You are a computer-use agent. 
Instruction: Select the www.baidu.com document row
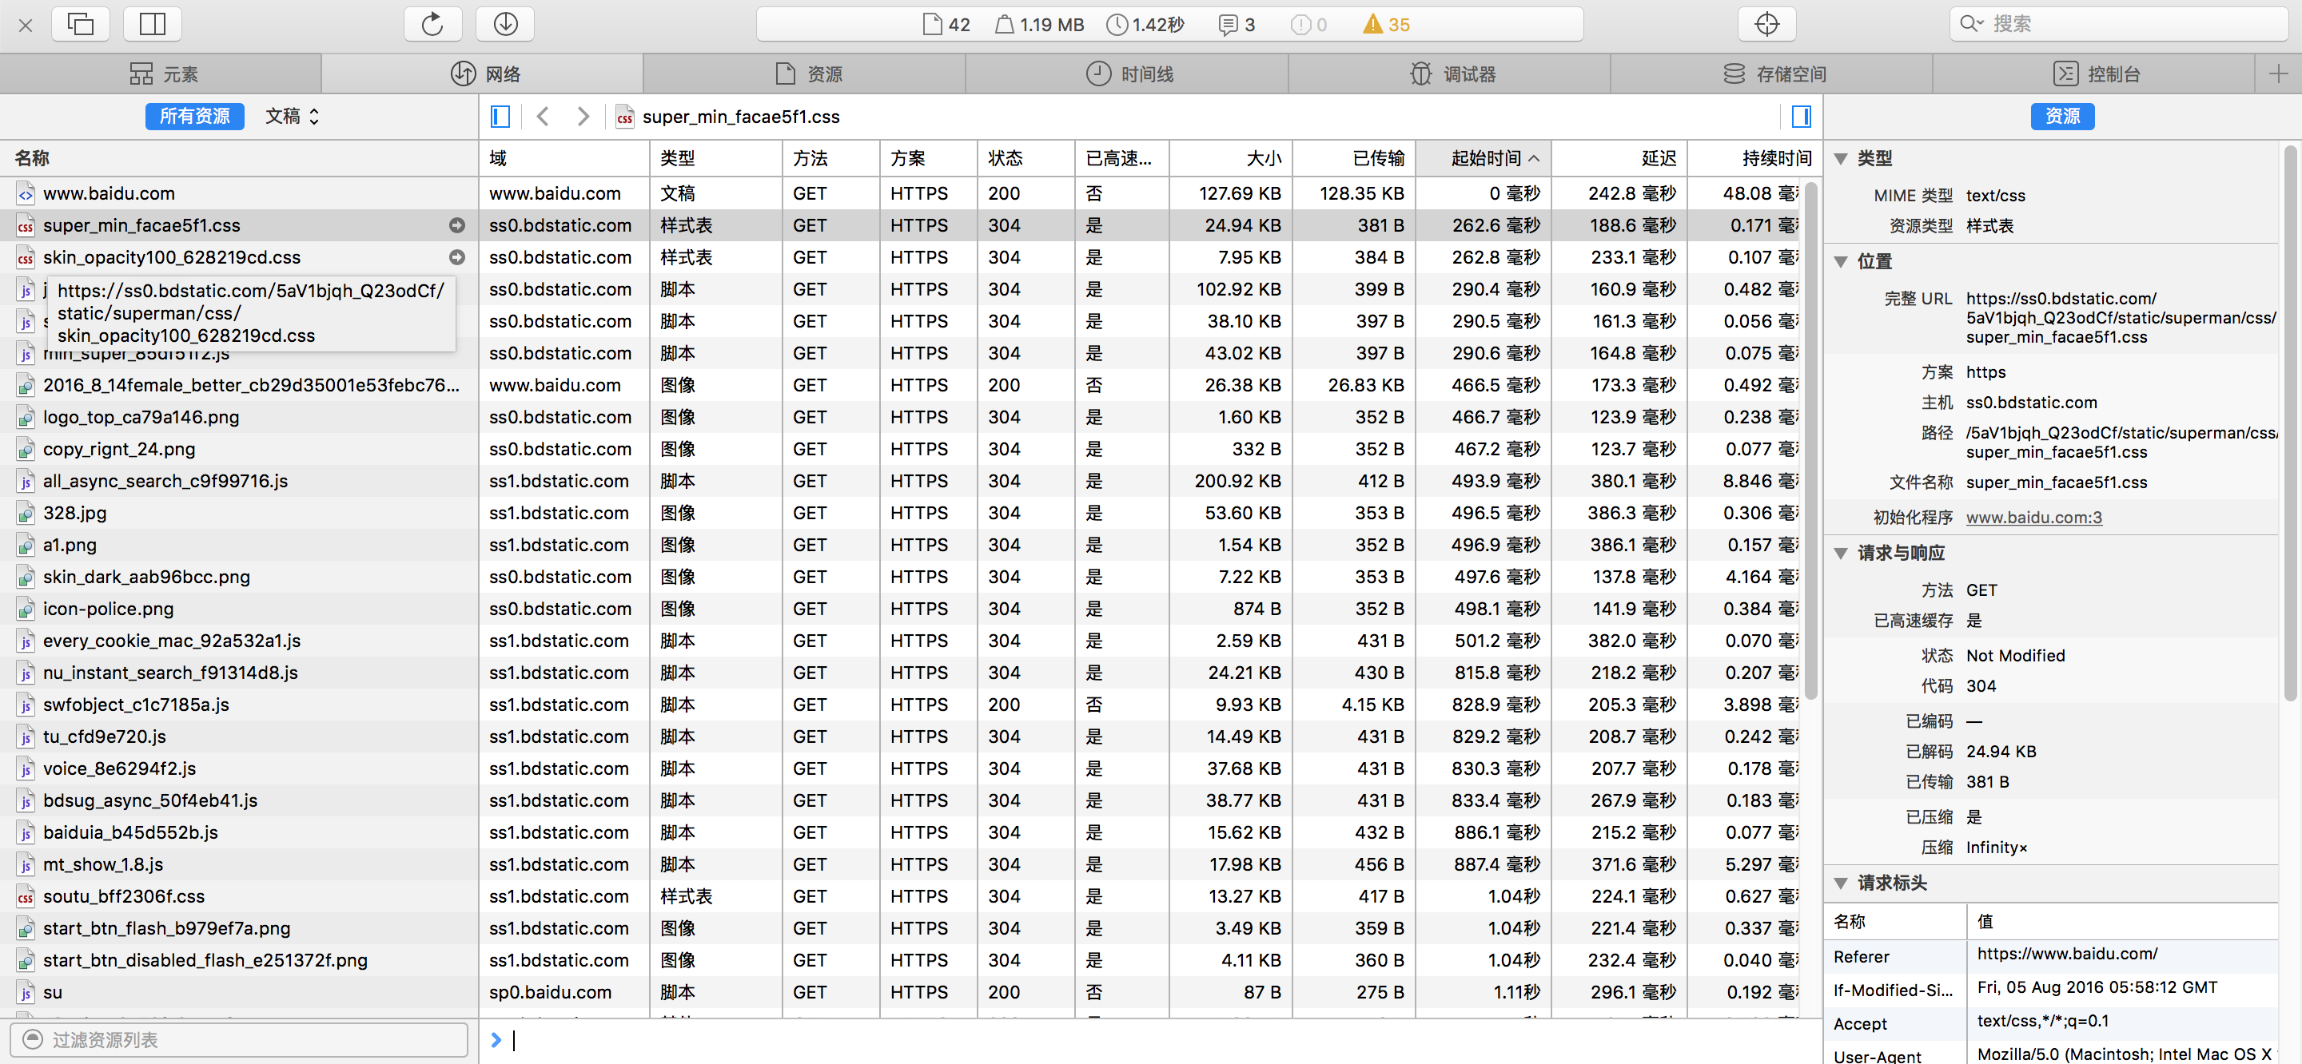coord(239,193)
